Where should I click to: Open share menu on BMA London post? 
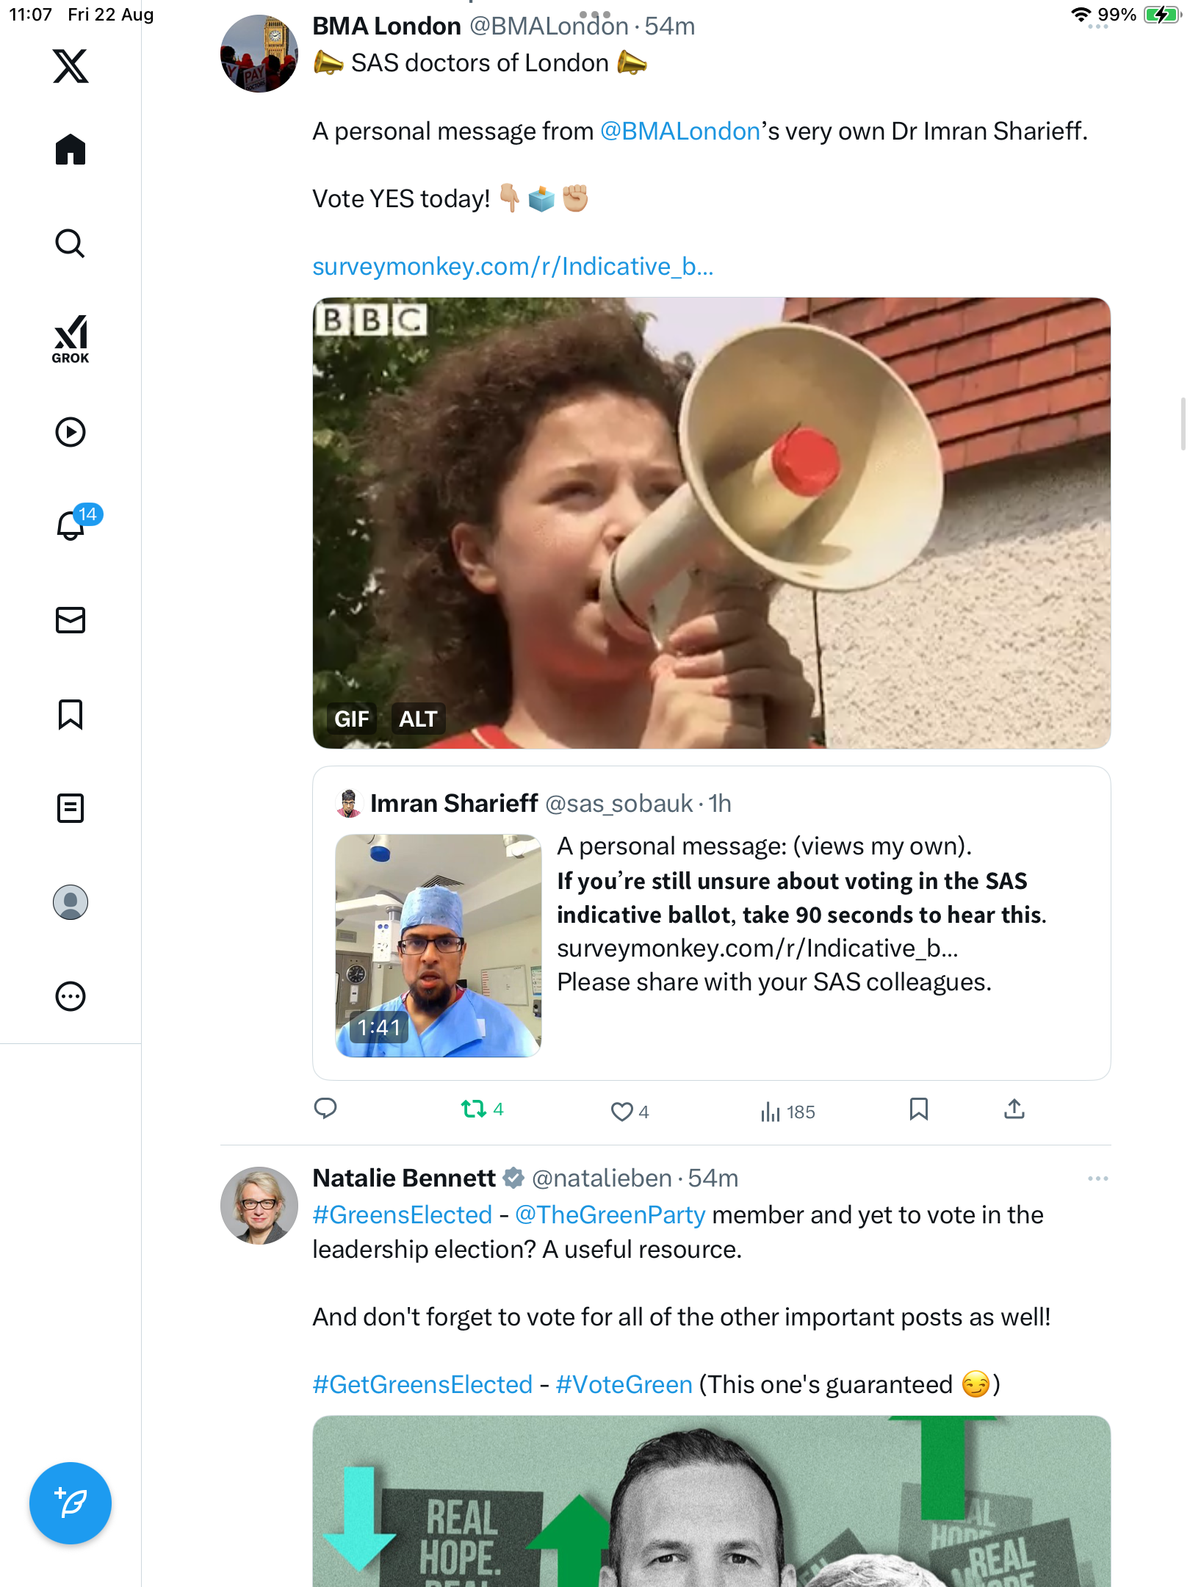(x=1014, y=1109)
